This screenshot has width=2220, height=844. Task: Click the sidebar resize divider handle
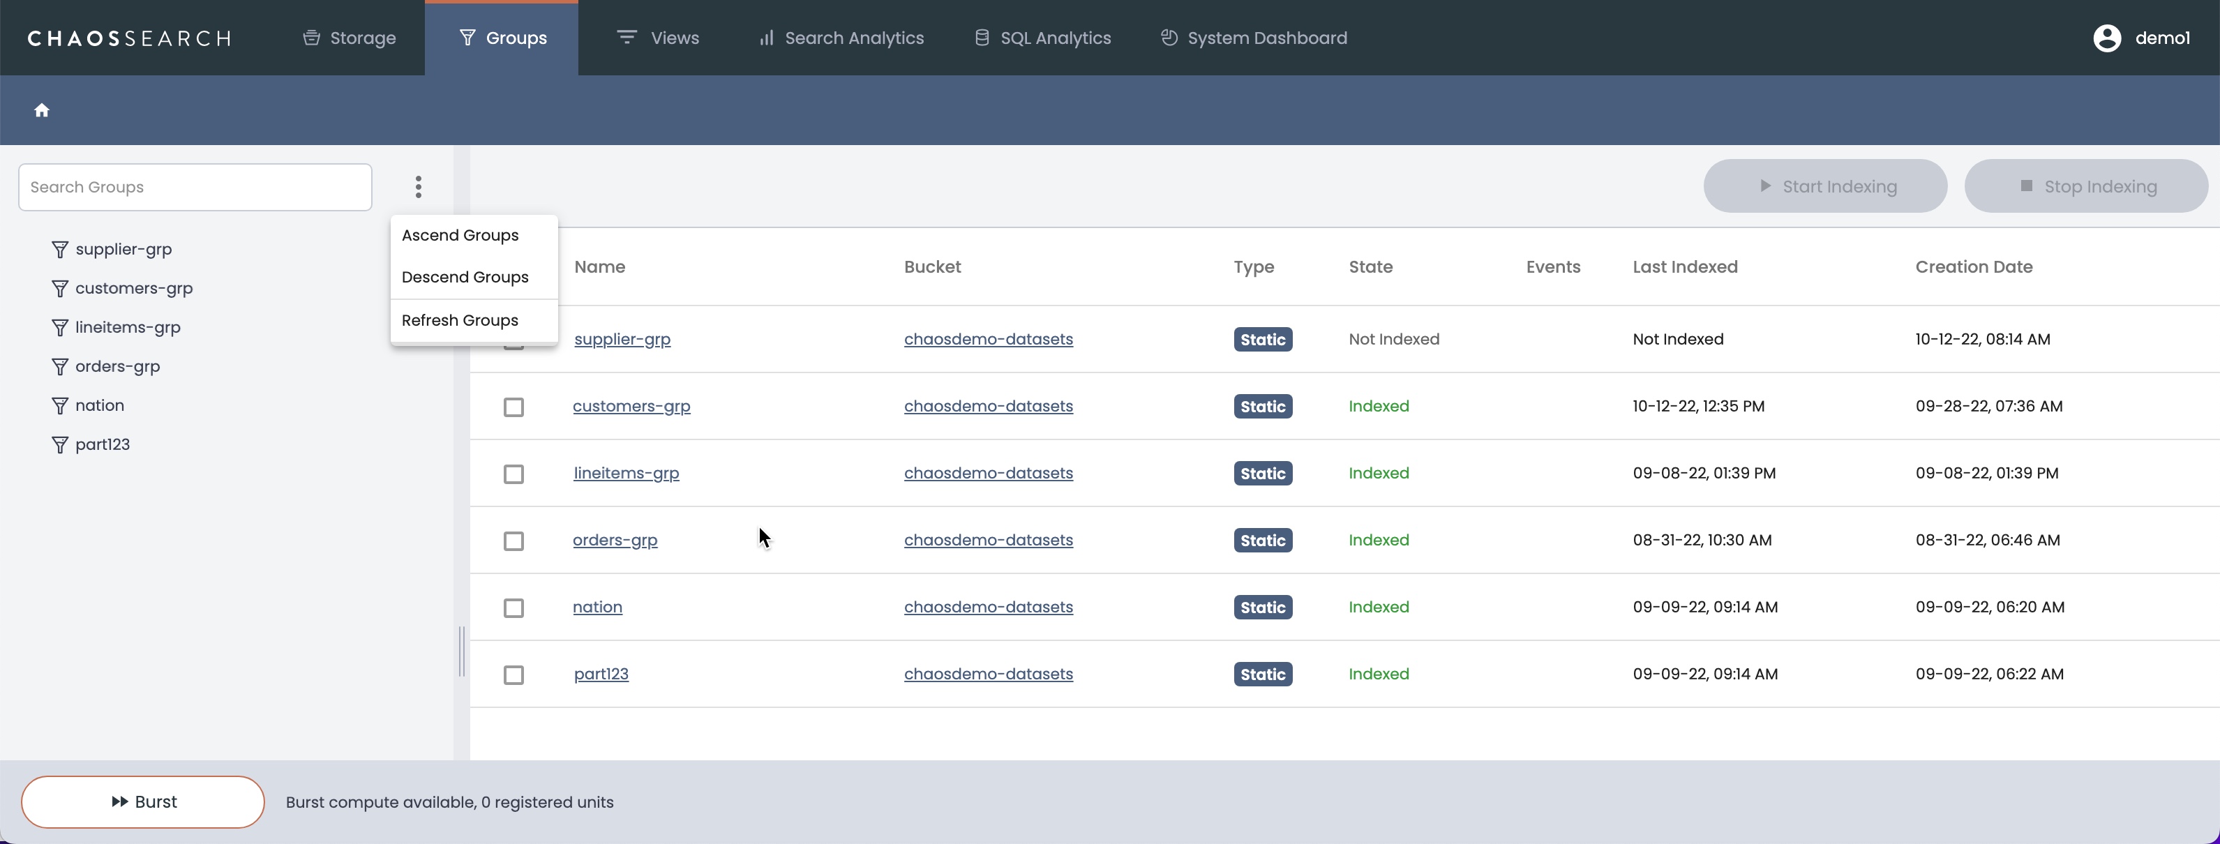(x=462, y=651)
